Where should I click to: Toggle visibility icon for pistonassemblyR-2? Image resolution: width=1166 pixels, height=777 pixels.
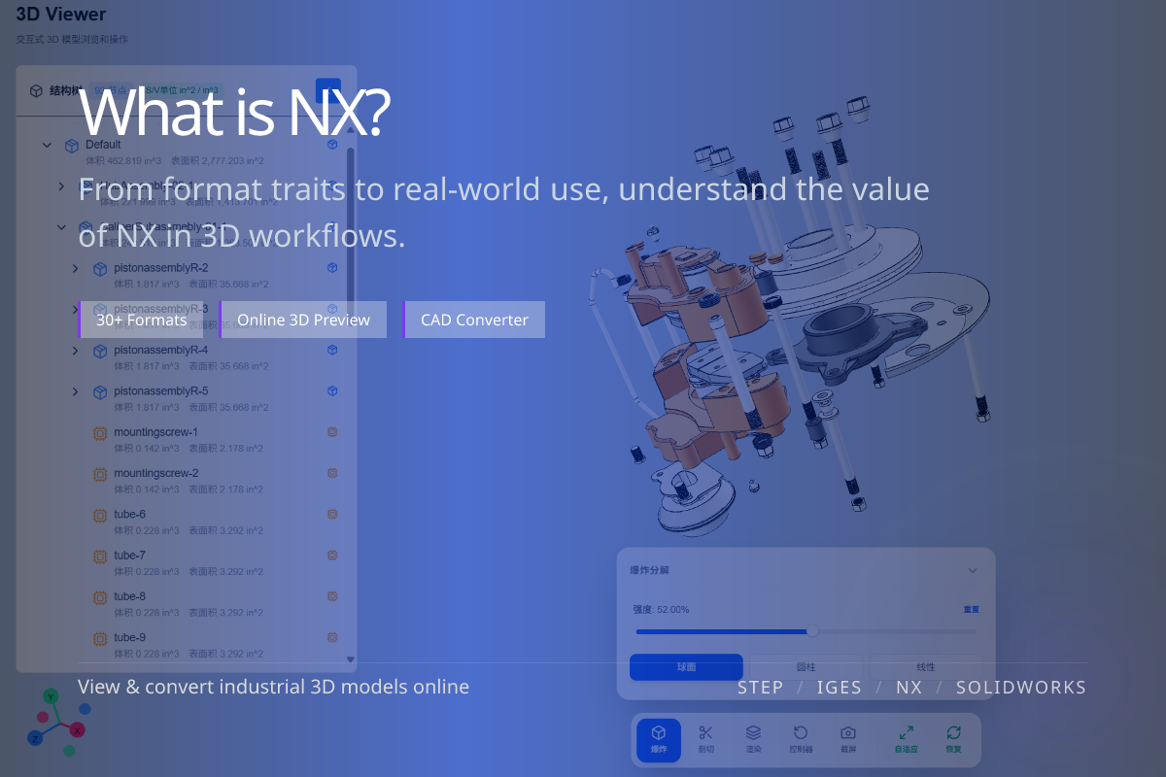pyautogui.click(x=332, y=267)
